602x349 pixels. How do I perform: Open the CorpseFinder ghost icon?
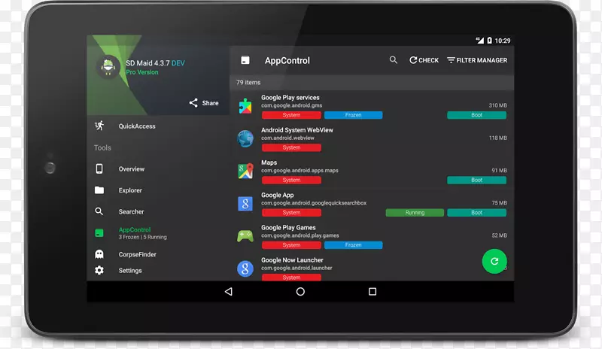click(x=99, y=253)
